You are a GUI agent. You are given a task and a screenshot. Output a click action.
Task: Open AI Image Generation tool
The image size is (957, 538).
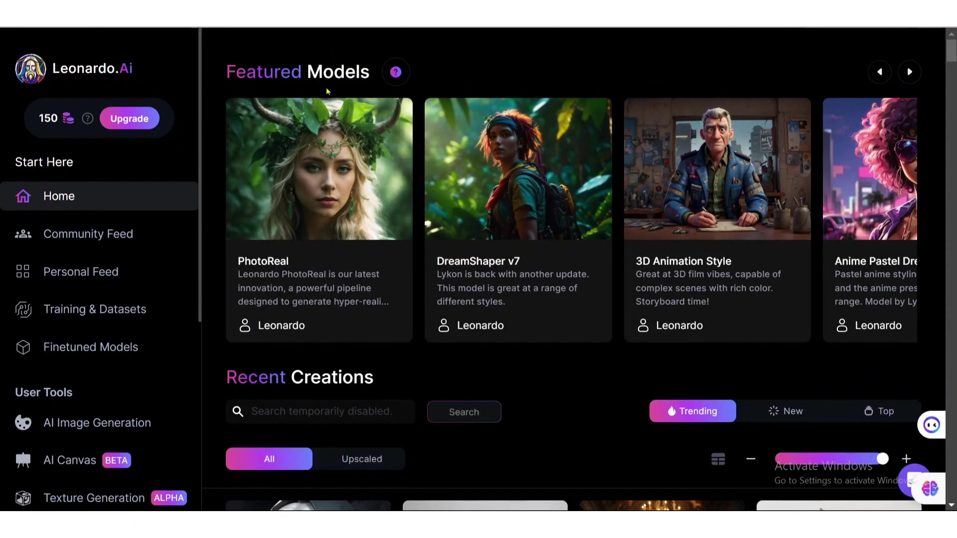97,423
